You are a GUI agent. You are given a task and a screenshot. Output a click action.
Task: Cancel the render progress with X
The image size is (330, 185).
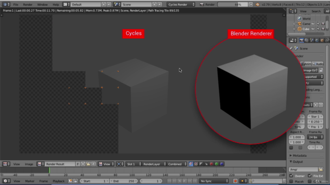pyautogui.click(x=251, y=4)
